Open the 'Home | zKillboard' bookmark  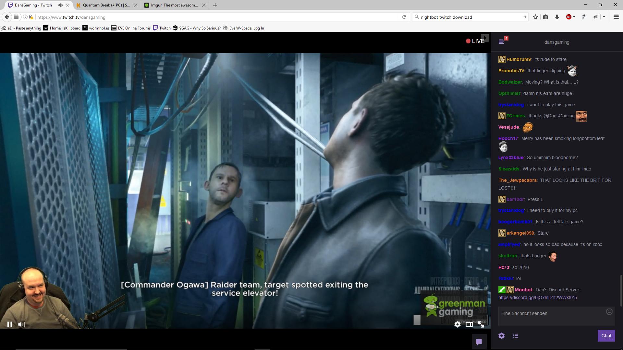(62, 28)
